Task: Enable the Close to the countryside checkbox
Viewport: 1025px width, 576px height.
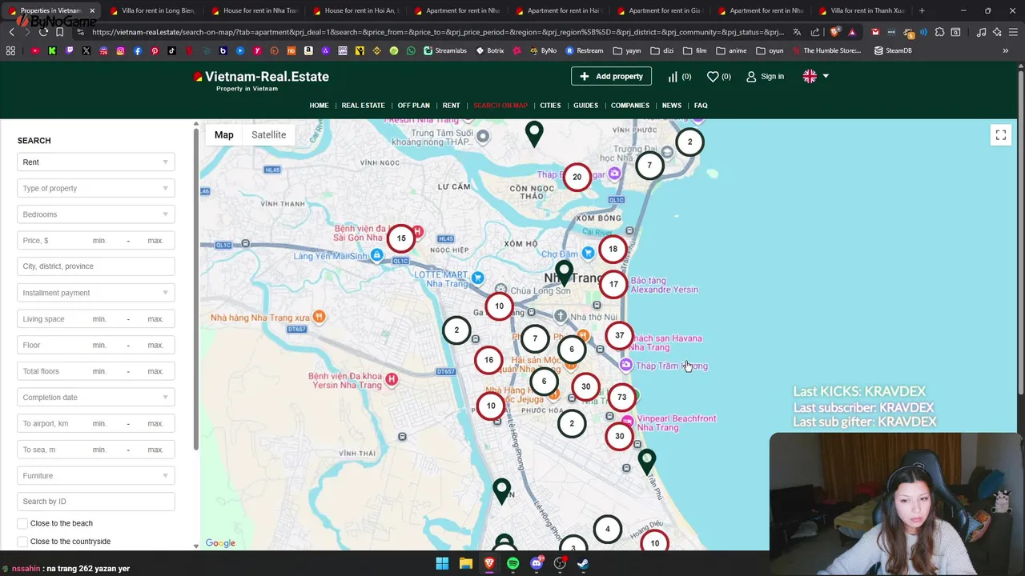Action: pos(22,542)
